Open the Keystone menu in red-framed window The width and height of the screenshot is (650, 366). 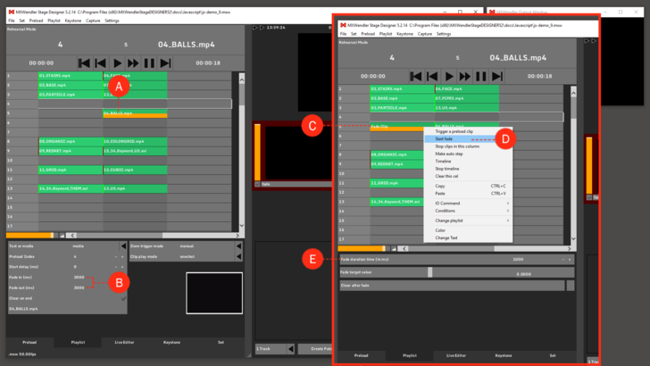[404, 34]
